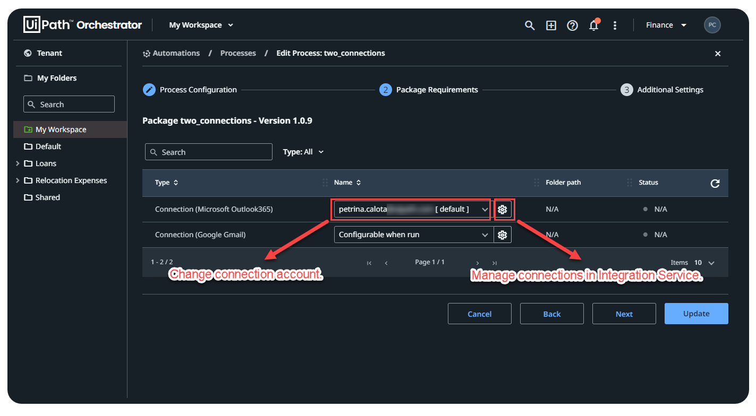Click the add new plus icon in header
Image resolution: width=756 pixels, height=416 pixels.
click(x=551, y=25)
